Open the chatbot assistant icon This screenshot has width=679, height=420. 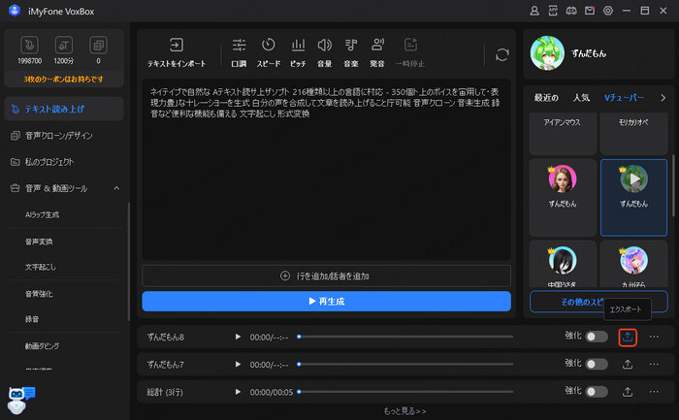[20, 400]
